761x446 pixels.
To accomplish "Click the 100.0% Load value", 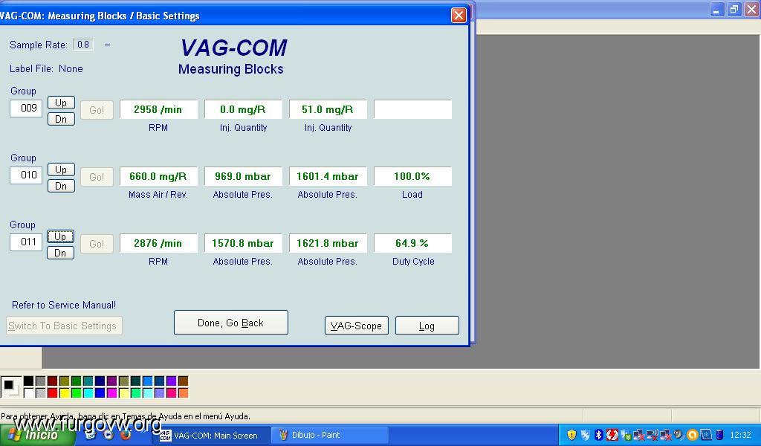I will (x=412, y=176).
